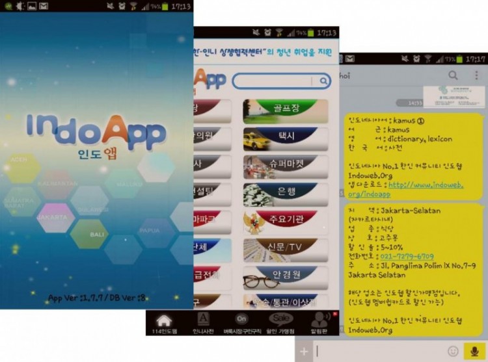Open the 골프장 category
The height and width of the screenshot is (362, 488).
286,111
